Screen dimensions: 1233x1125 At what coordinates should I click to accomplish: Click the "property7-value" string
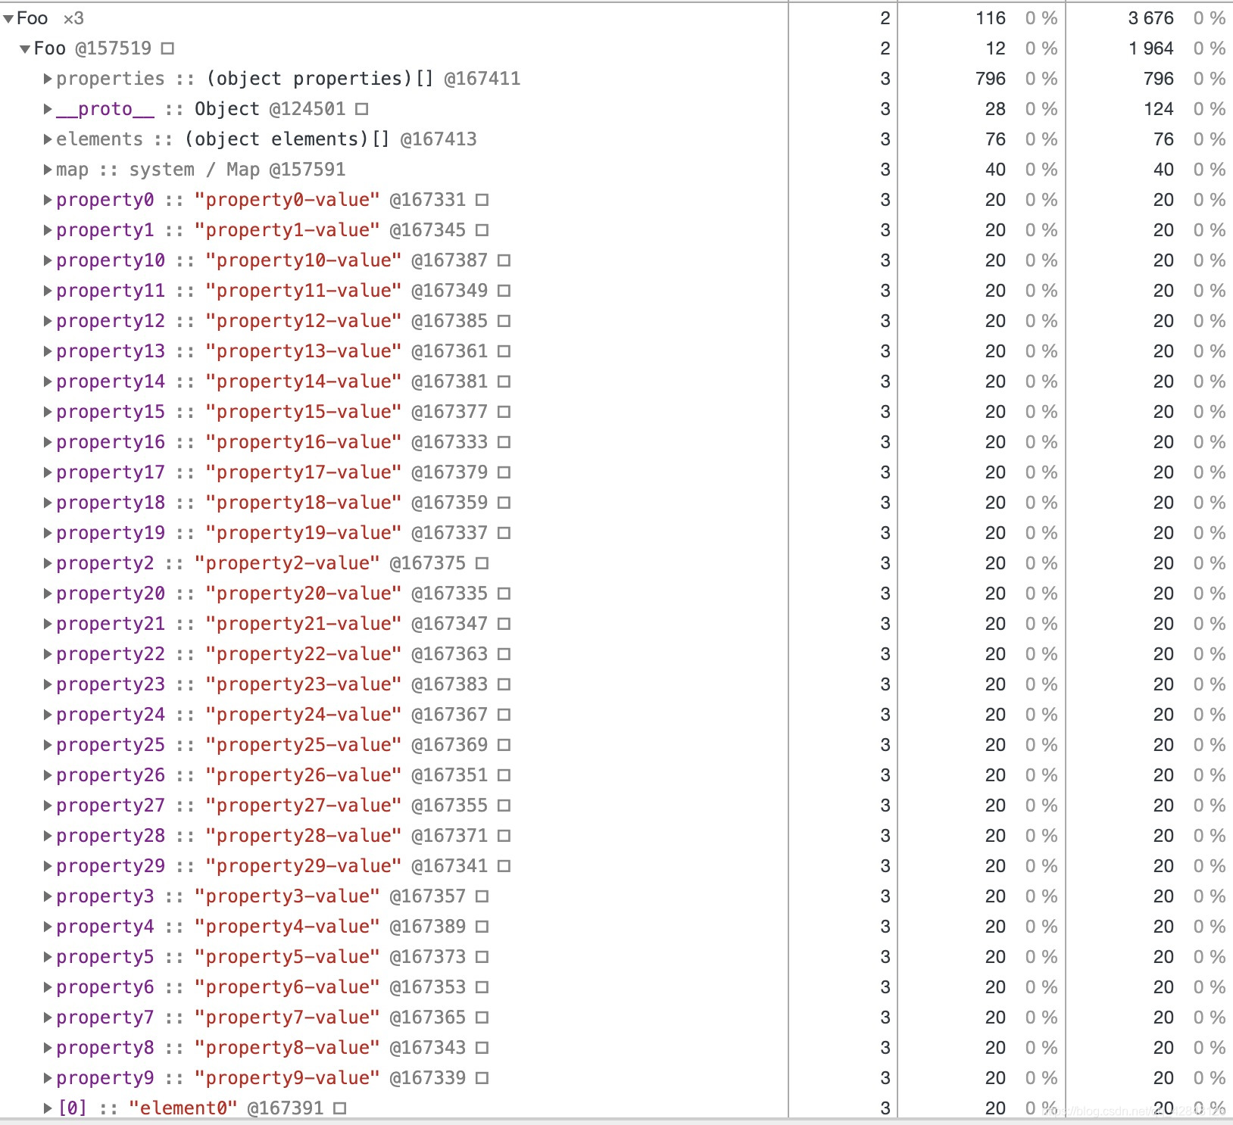(287, 1017)
